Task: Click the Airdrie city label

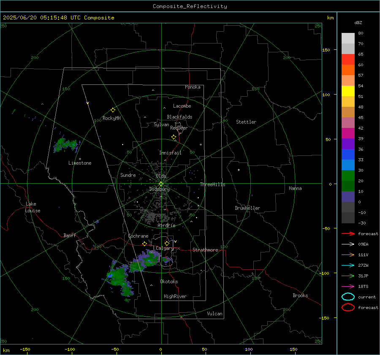Action: (x=166, y=225)
